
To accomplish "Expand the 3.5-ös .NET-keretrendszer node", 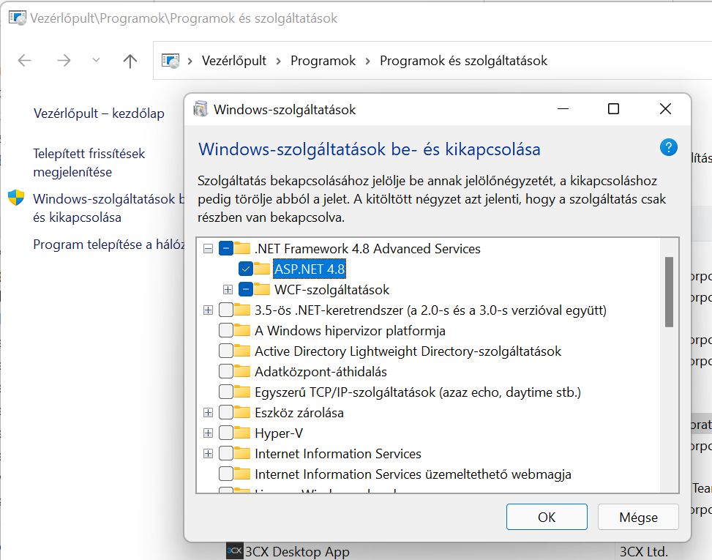I will click(208, 310).
